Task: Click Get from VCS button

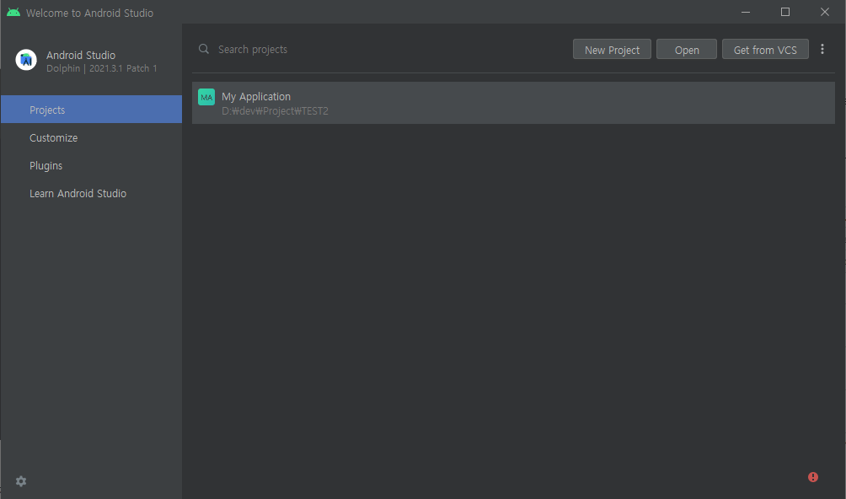Action: click(765, 50)
